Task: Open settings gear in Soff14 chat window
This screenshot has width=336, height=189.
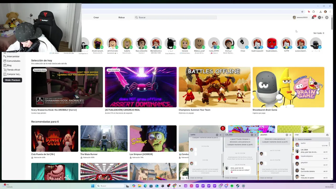Action: click(x=217, y=135)
